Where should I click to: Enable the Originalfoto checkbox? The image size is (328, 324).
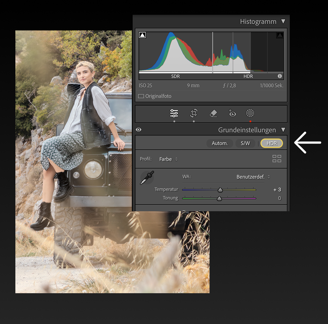tap(141, 96)
